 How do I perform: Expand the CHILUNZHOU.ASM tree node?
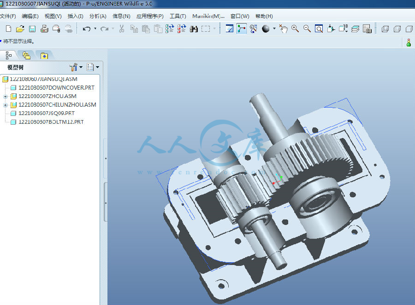(x=5, y=105)
